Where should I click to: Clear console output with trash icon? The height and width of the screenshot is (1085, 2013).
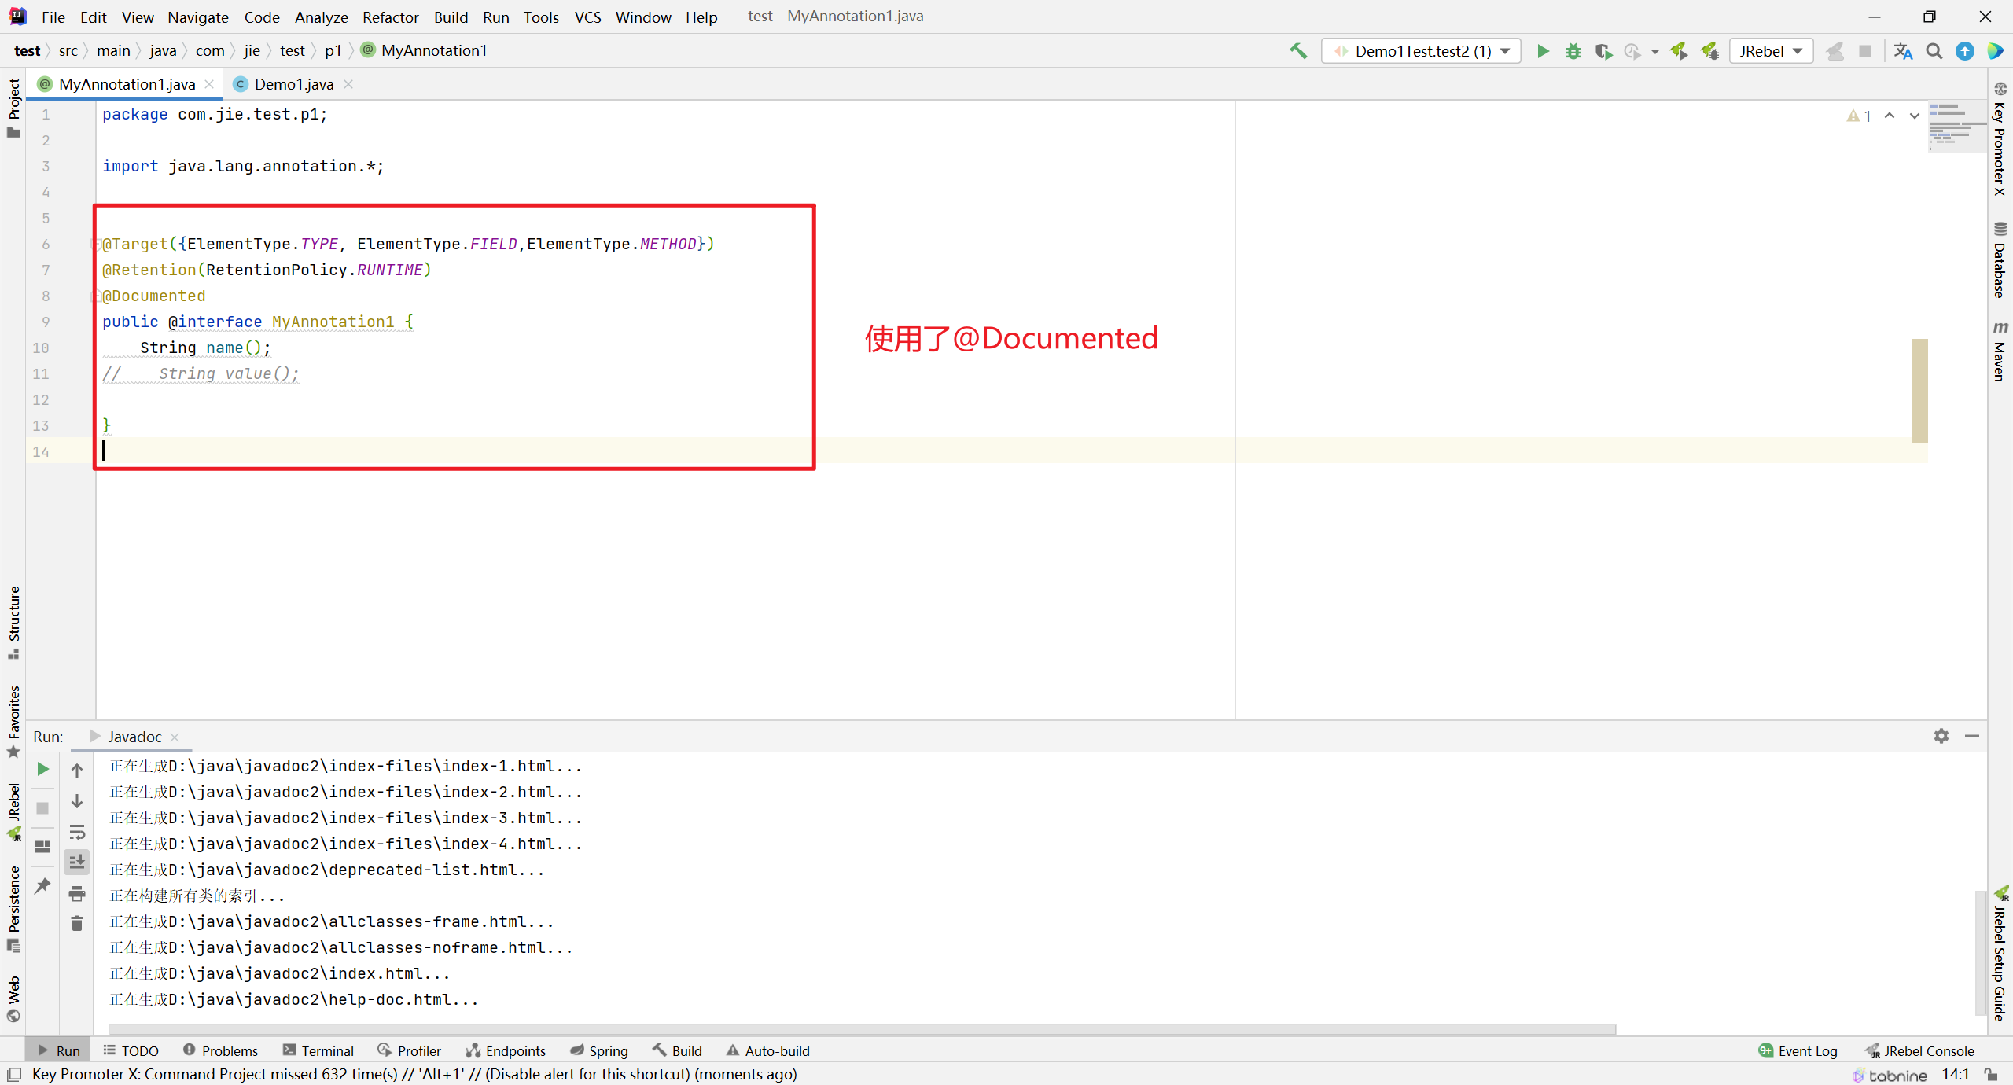pyautogui.click(x=77, y=923)
